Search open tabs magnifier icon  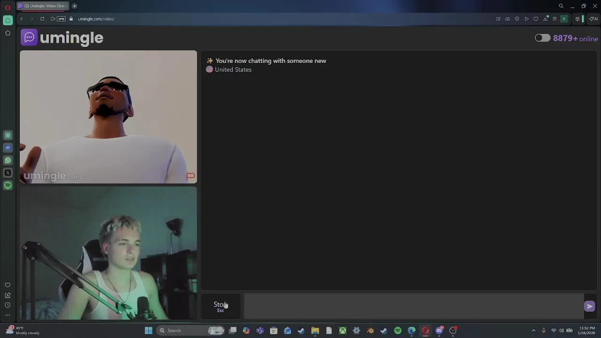click(561, 6)
